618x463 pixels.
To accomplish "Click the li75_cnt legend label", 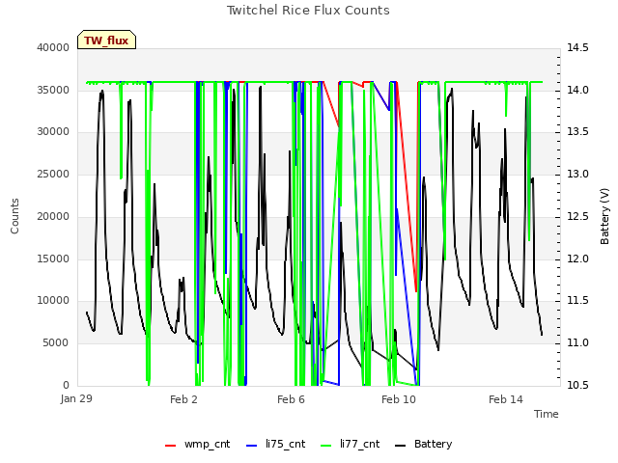I will click(x=286, y=444).
